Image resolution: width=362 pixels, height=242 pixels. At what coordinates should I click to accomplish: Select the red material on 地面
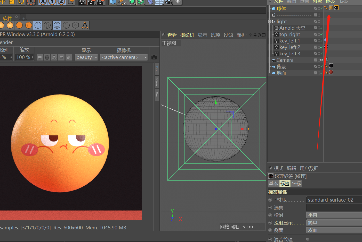tap(331, 72)
